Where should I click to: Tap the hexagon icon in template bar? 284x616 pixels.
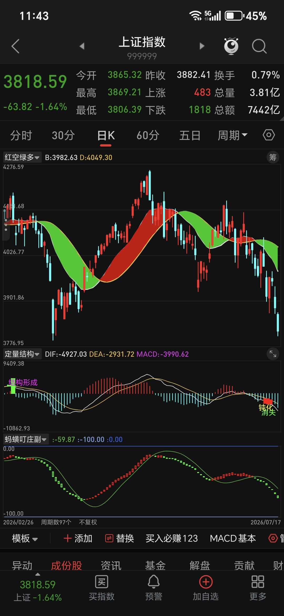(273, 538)
